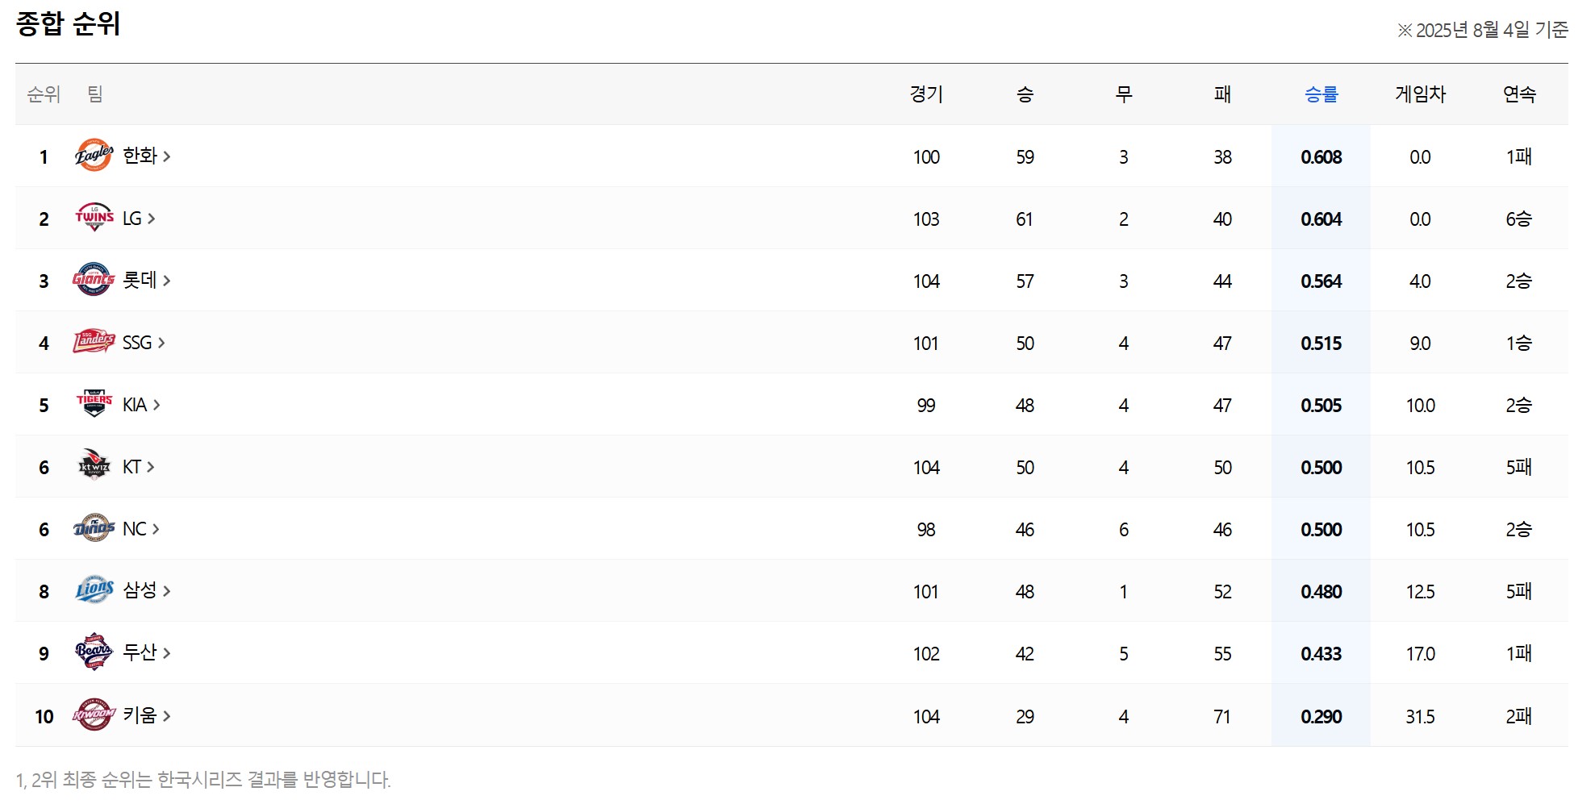Click the chevron next to 키움

[x=167, y=715]
